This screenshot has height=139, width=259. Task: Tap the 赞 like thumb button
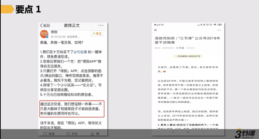click(95, 134)
